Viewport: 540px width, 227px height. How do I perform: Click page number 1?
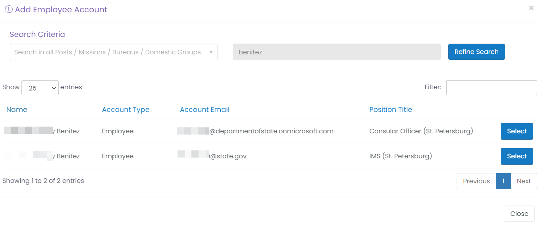point(503,181)
